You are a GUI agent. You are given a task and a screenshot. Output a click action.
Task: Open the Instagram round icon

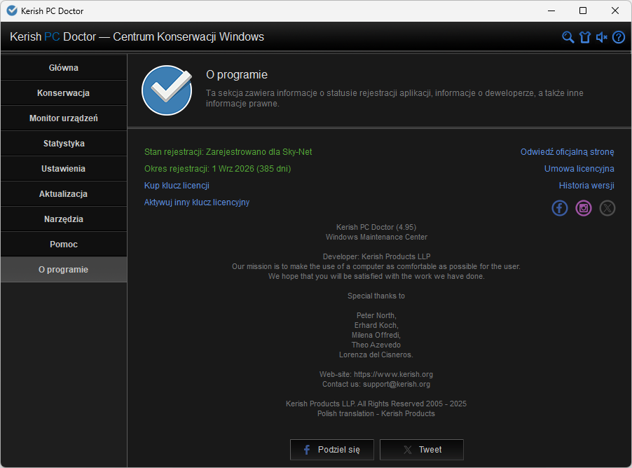(x=583, y=208)
